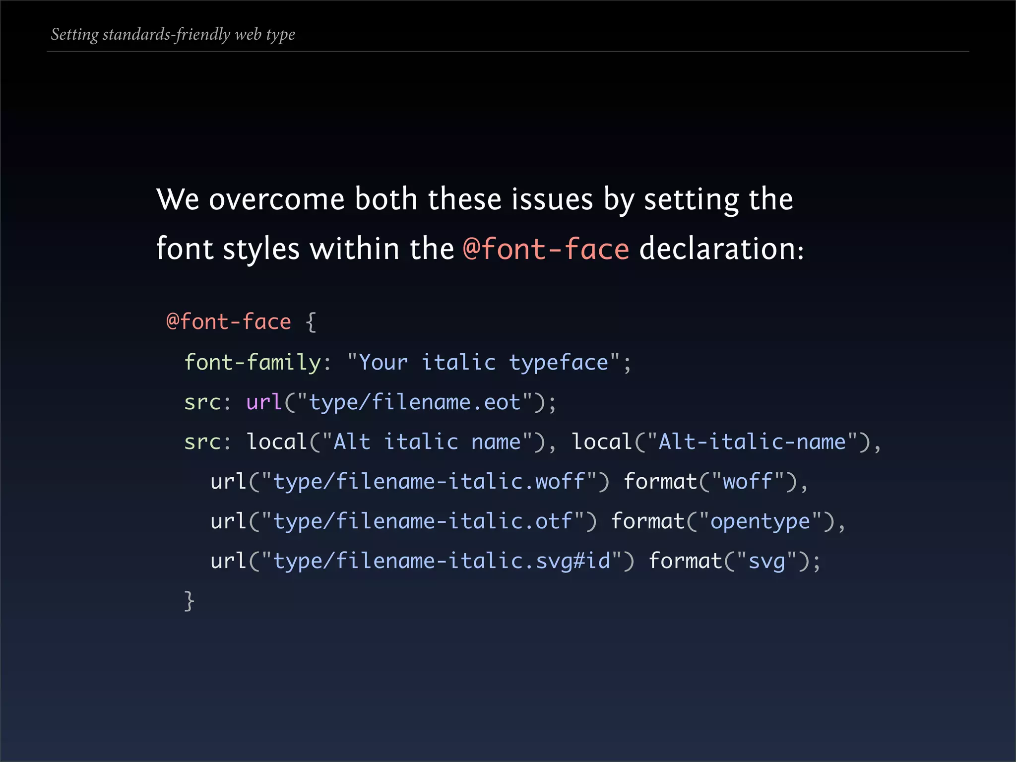Click format("opentype") in the code

[x=722, y=521]
